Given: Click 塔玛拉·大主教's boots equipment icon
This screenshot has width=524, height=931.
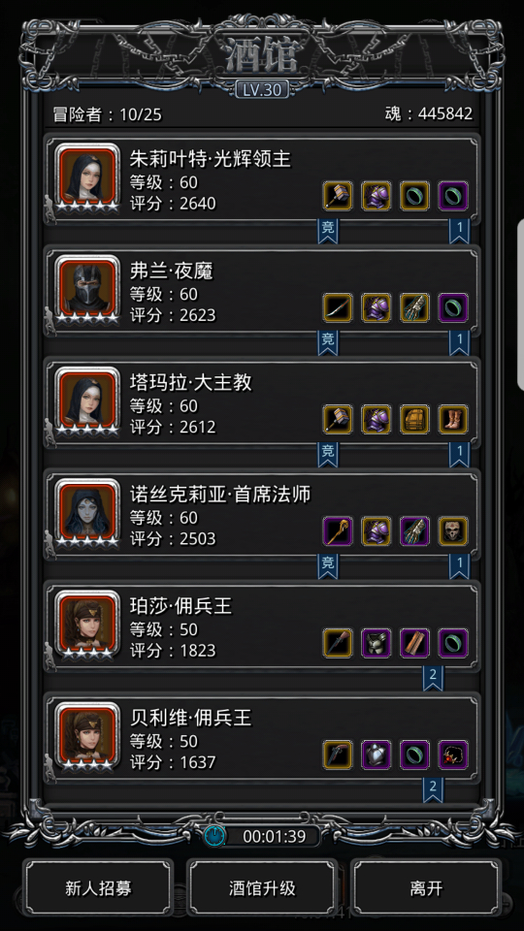Looking at the screenshot, I should (x=453, y=419).
